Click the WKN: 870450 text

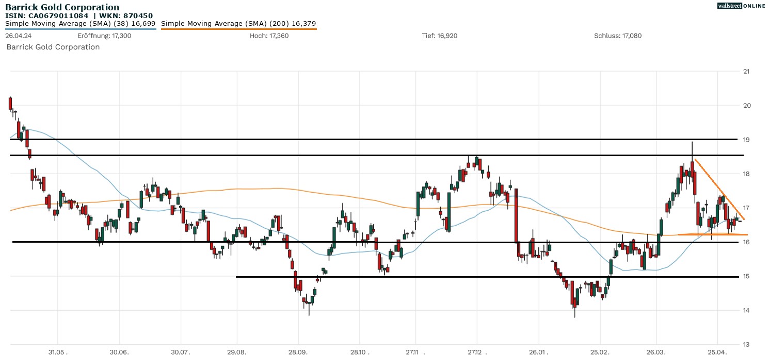pos(127,16)
